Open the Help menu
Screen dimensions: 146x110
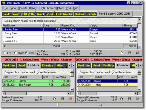76,8
